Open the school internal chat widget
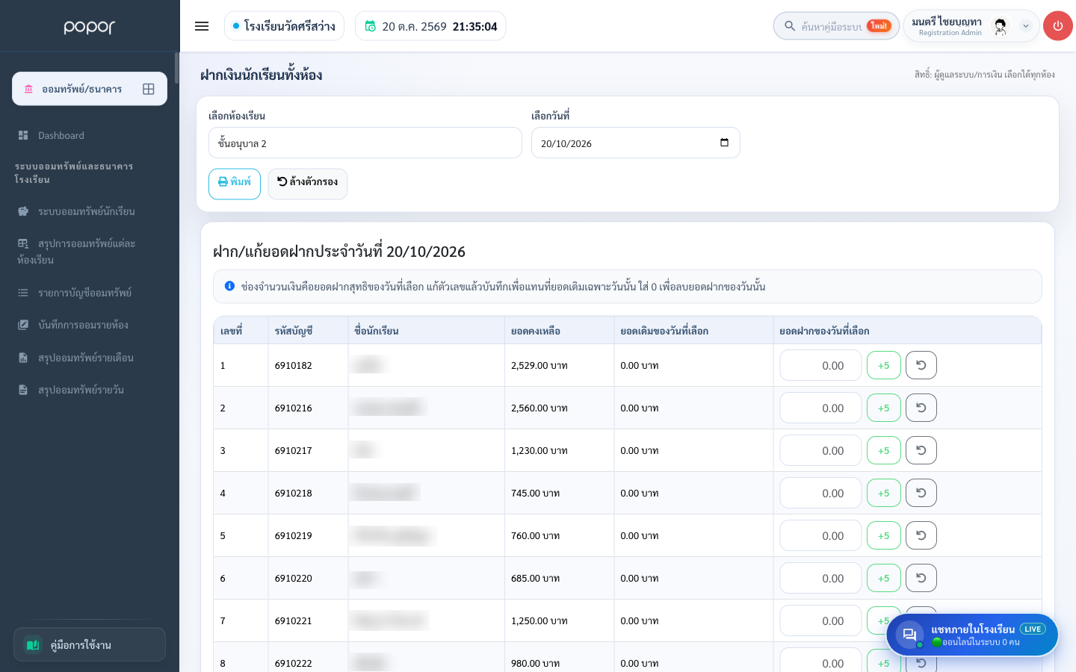This screenshot has height=672, width=1076. (x=972, y=635)
